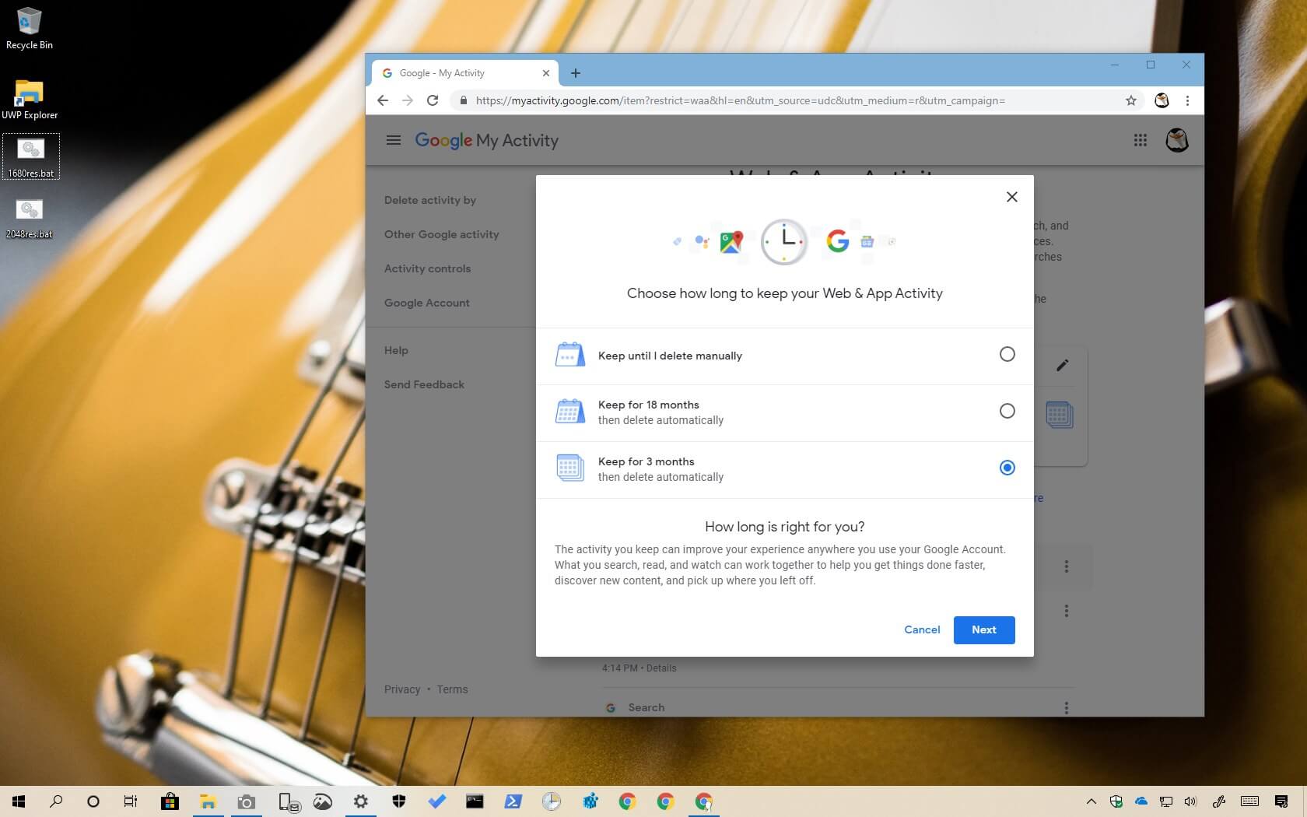This screenshot has height=817, width=1307.
Task: Open Command Prompt from the taskbar
Action: (x=475, y=801)
